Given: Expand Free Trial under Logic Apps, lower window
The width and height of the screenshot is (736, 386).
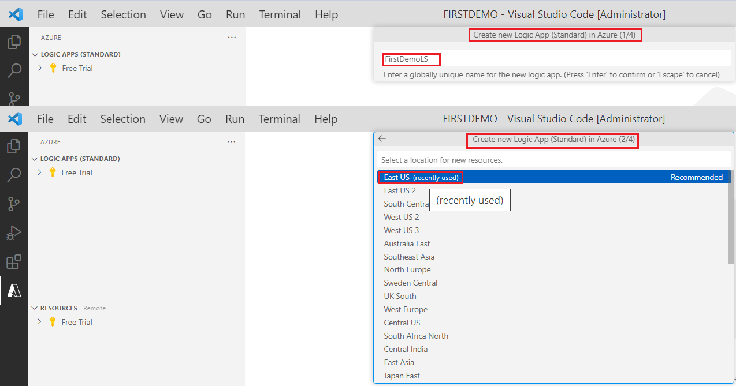Looking at the screenshot, I should [39, 173].
